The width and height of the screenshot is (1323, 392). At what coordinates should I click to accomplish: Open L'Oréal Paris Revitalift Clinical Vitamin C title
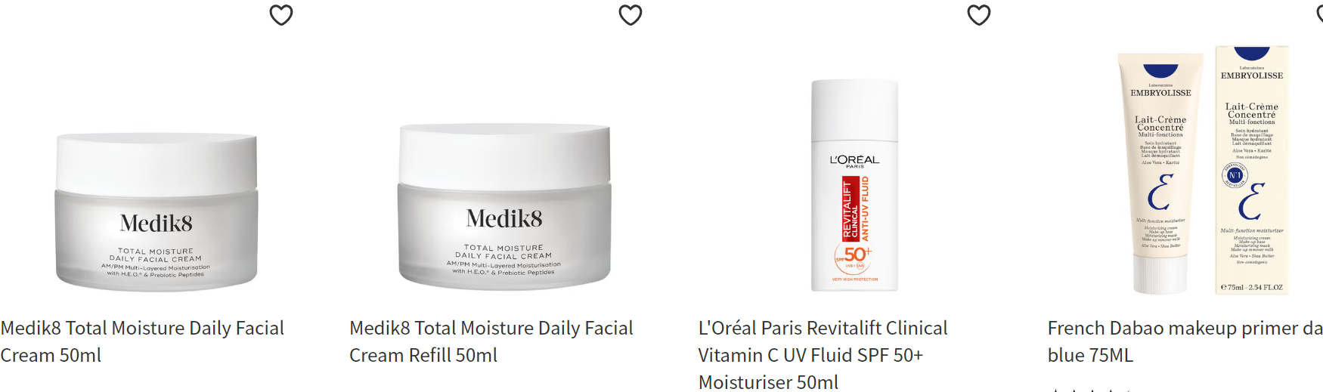823,355
